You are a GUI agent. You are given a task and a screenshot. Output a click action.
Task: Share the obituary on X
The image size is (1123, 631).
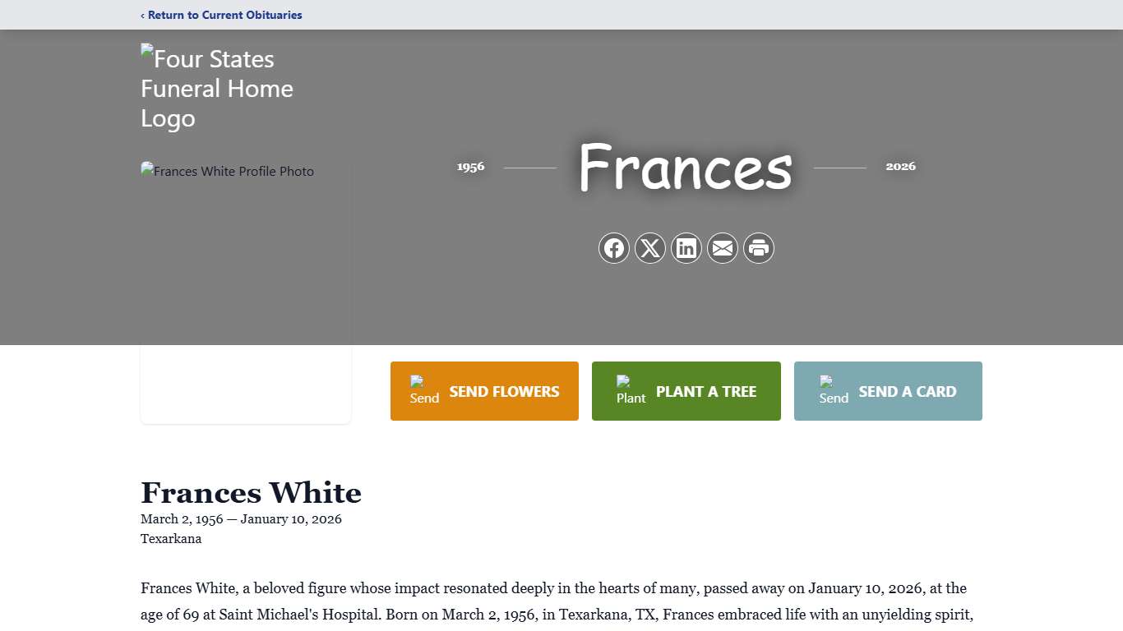pyautogui.click(x=650, y=248)
